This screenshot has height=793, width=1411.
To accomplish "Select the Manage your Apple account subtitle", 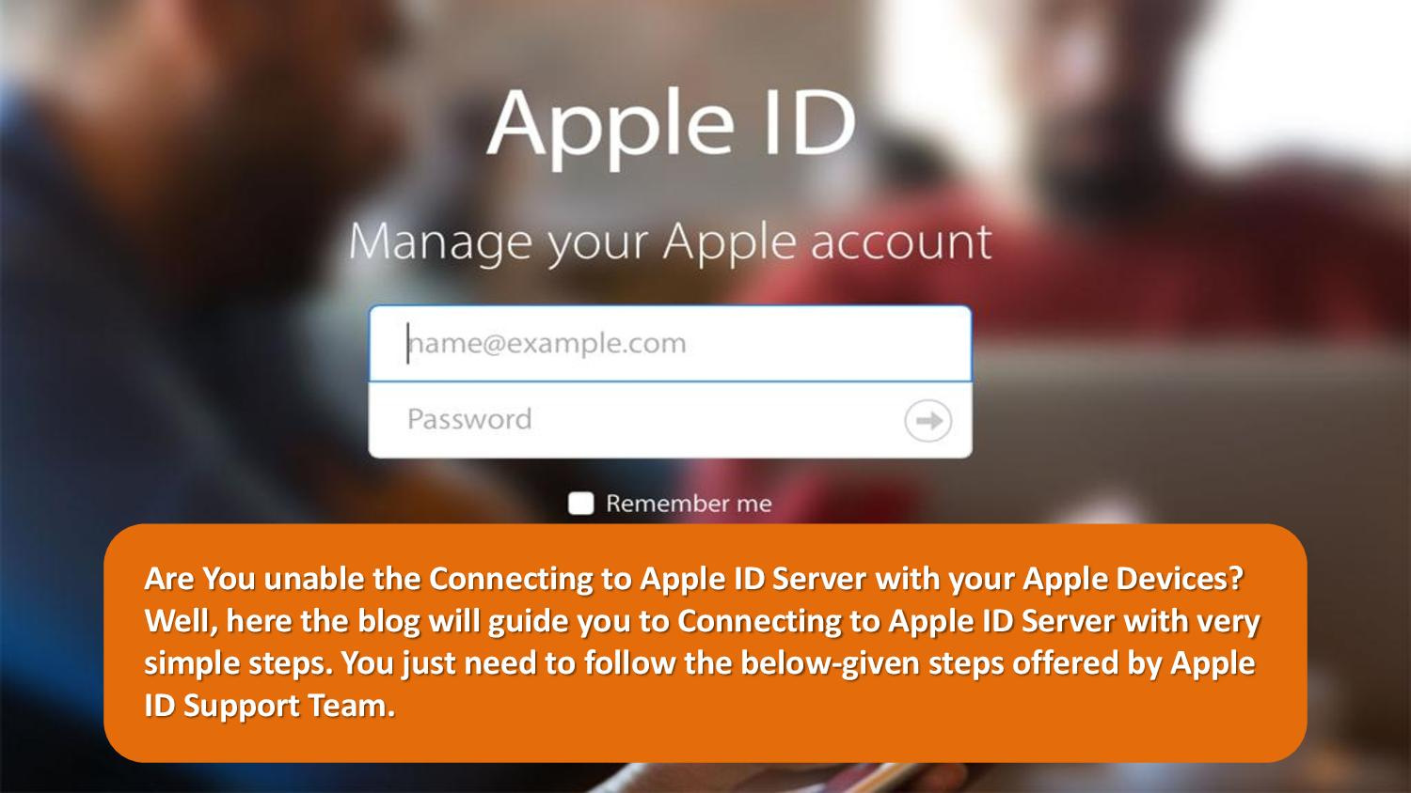I will 670,242.
